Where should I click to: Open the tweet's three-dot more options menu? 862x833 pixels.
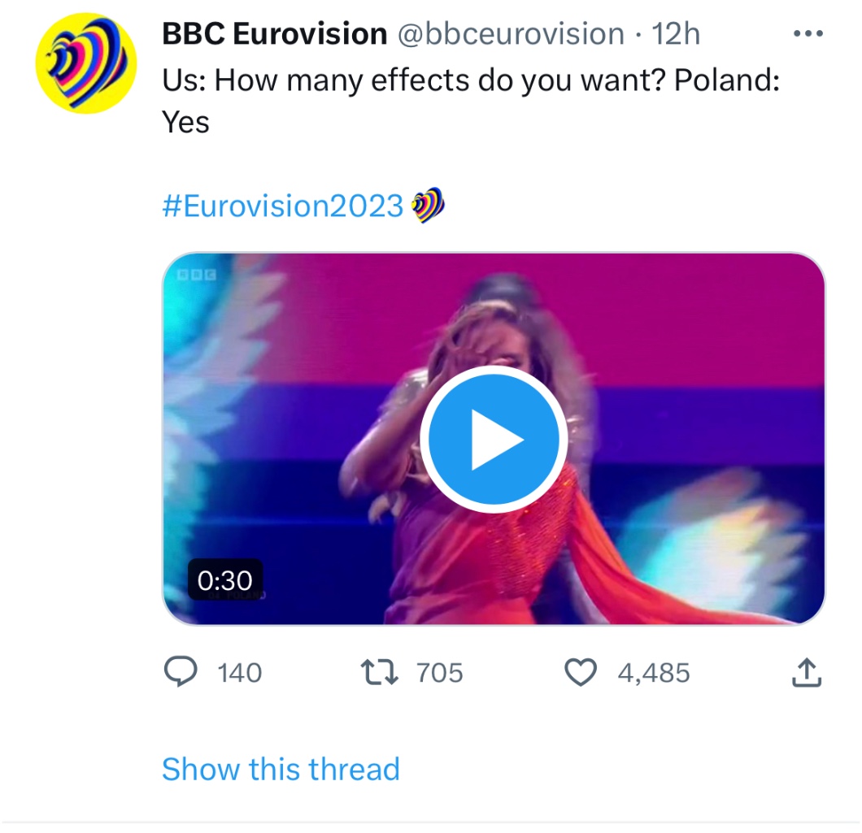click(808, 33)
